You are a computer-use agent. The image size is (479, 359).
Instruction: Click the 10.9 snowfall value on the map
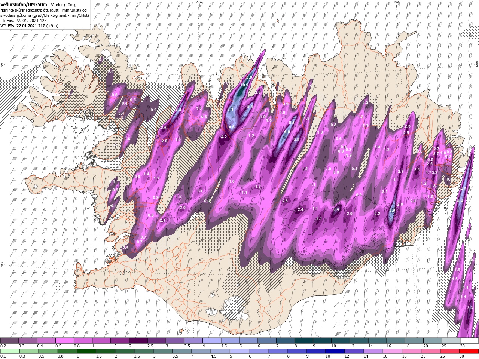244,85
